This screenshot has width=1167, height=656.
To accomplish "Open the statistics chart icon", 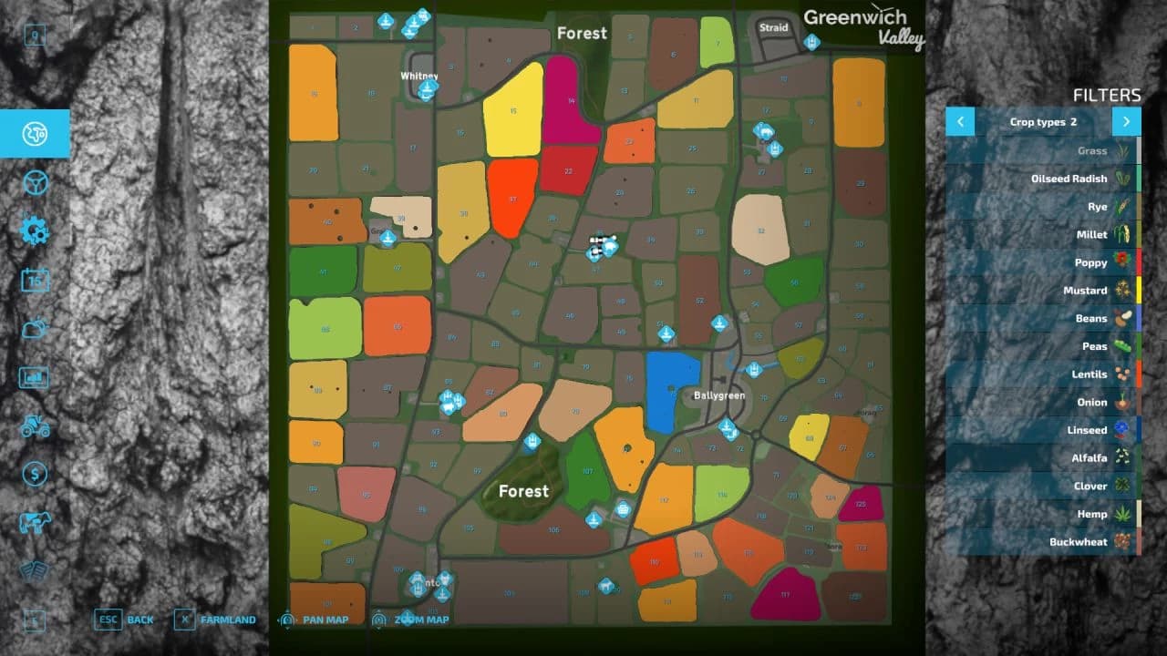I will pos(35,376).
